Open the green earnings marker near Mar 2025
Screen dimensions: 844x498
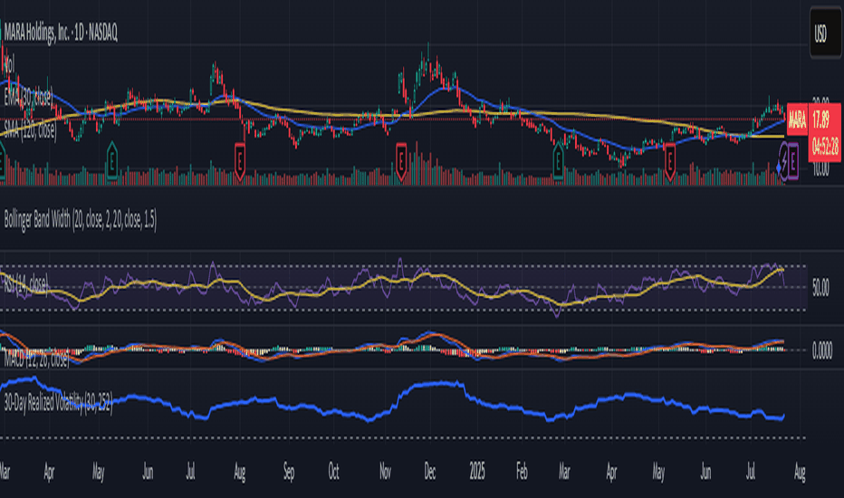[558, 160]
